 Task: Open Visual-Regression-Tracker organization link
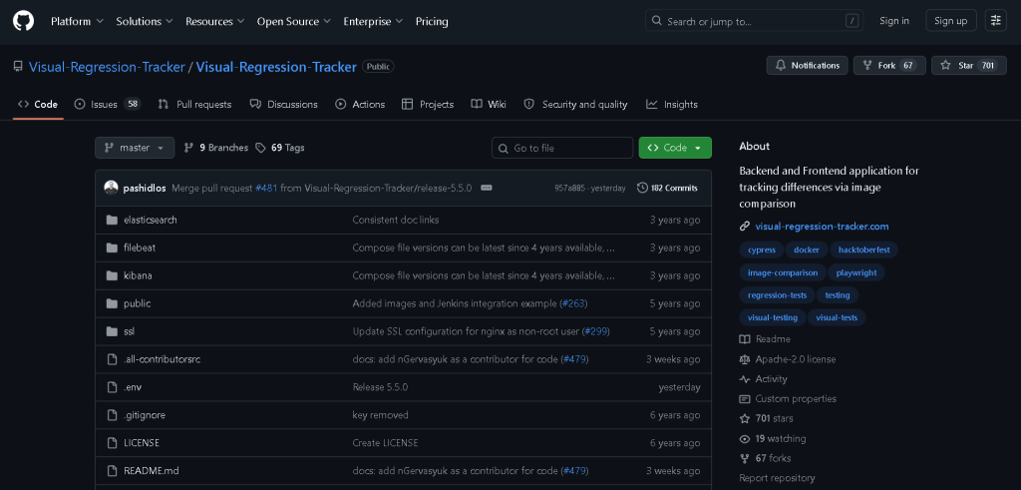(107, 67)
